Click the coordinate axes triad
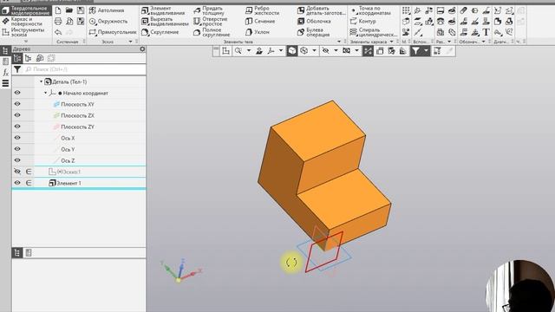This screenshot has height=312, width=555. [x=180, y=270]
